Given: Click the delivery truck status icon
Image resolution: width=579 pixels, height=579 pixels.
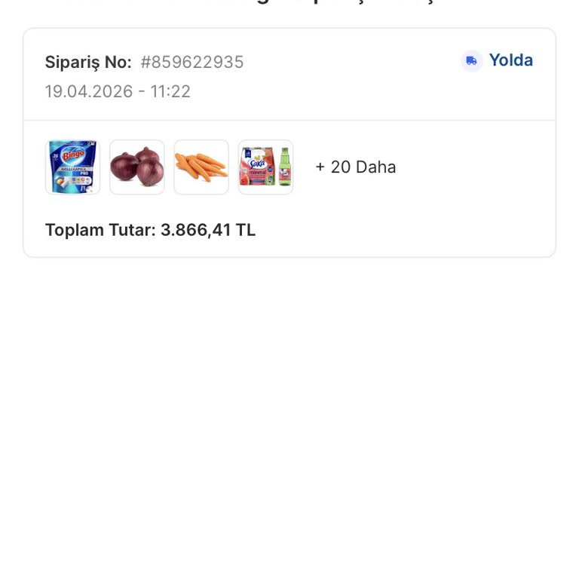Looking at the screenshot, I should 471,61.
